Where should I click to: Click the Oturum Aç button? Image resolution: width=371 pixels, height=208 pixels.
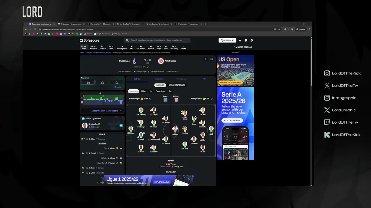[228, 40]
